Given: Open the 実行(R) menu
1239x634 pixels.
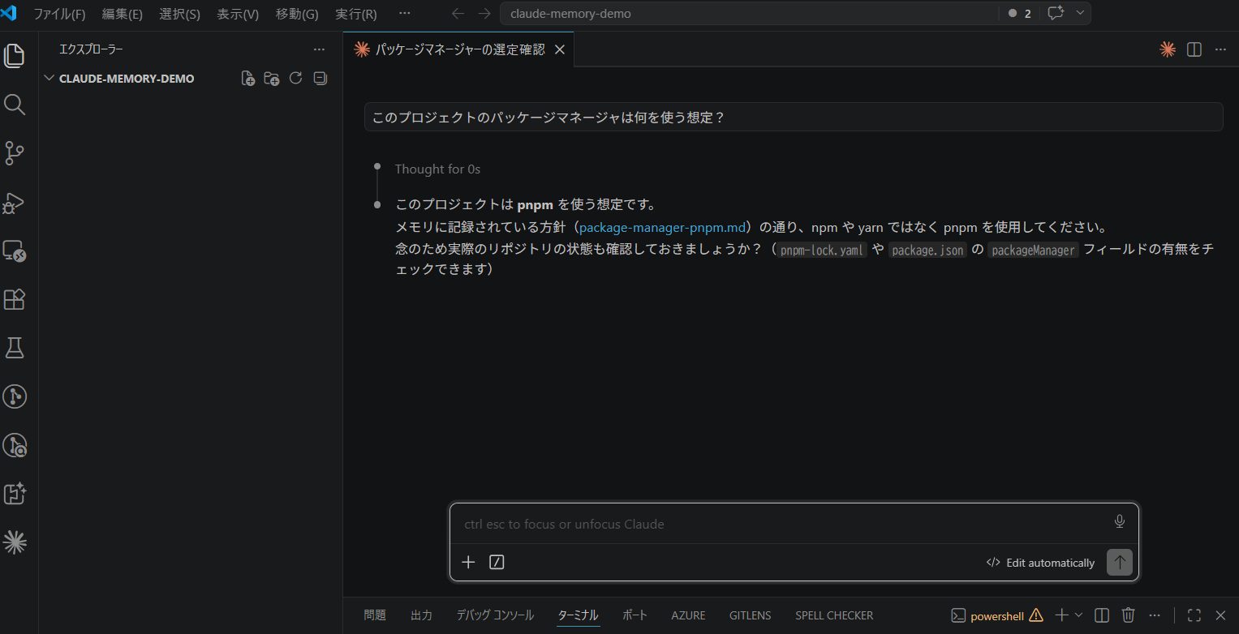Looking at the screenshot, I should pos(356,14).
